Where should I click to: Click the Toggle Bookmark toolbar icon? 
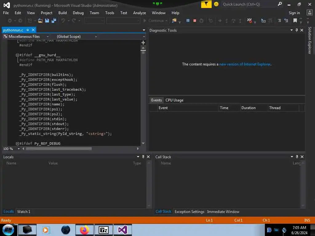click(x=295, y=21)
